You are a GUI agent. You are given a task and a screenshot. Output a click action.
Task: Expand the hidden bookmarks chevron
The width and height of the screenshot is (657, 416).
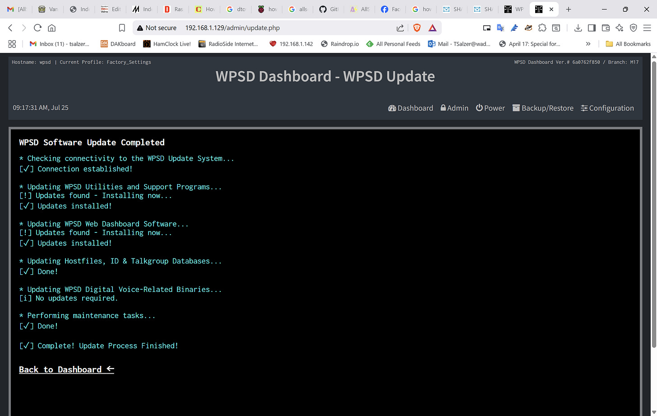[588, 44]
